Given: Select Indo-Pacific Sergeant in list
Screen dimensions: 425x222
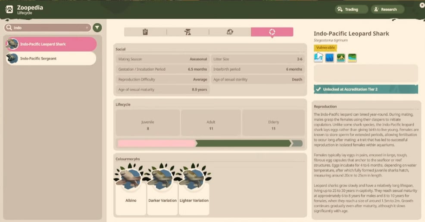Looking at the screenshot, I should 51,58.
